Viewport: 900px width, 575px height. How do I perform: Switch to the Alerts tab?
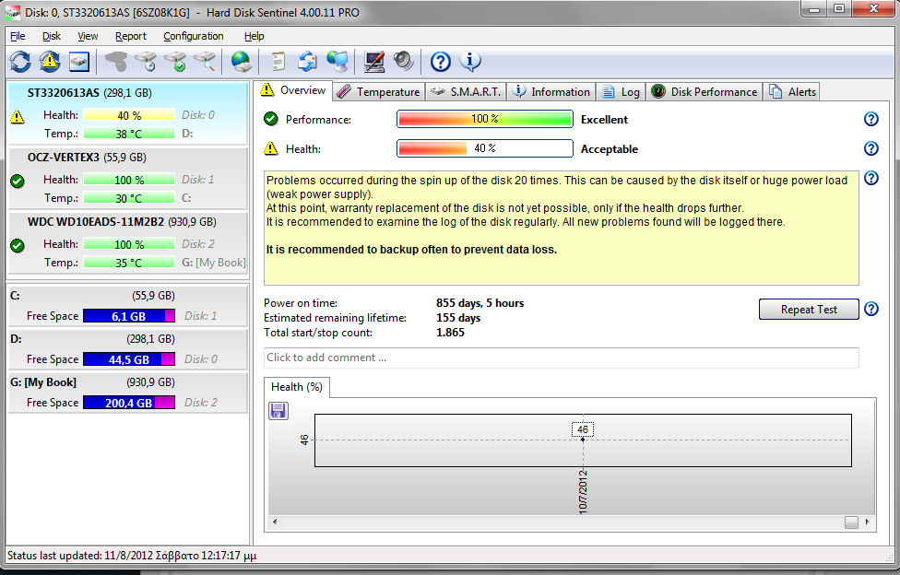pyautogui.click(x=792, y=92)
